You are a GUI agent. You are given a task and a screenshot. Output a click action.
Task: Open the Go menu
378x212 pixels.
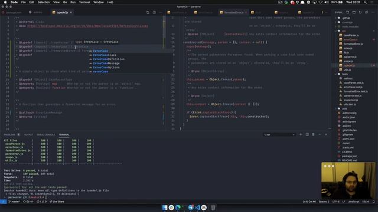coord(65,2)
